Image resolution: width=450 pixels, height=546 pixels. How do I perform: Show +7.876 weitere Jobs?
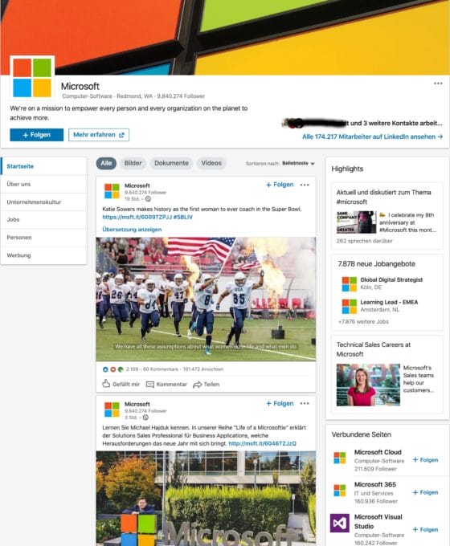[363, 321]
